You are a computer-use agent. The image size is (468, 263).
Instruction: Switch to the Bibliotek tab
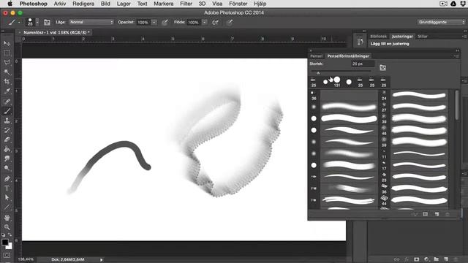coord(378,37)
